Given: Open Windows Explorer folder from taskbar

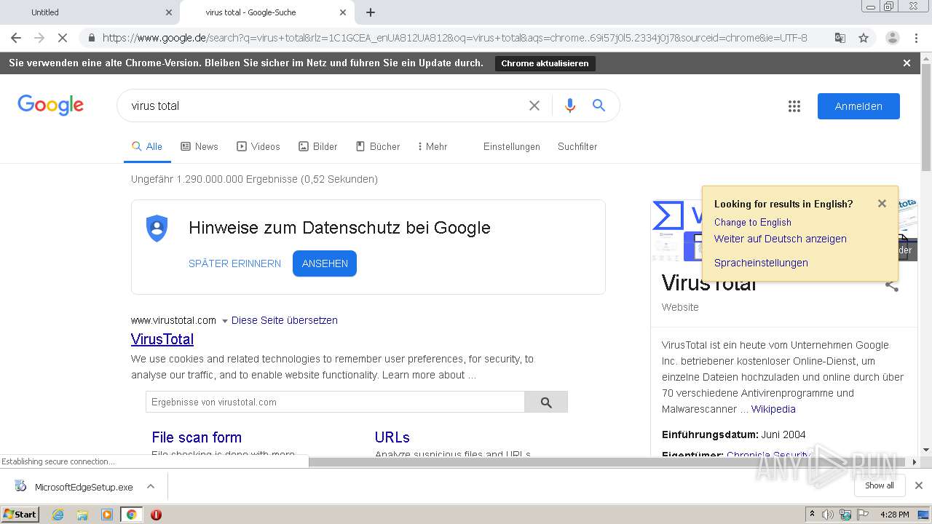Looking at the screenshot, I should point(82,515).
